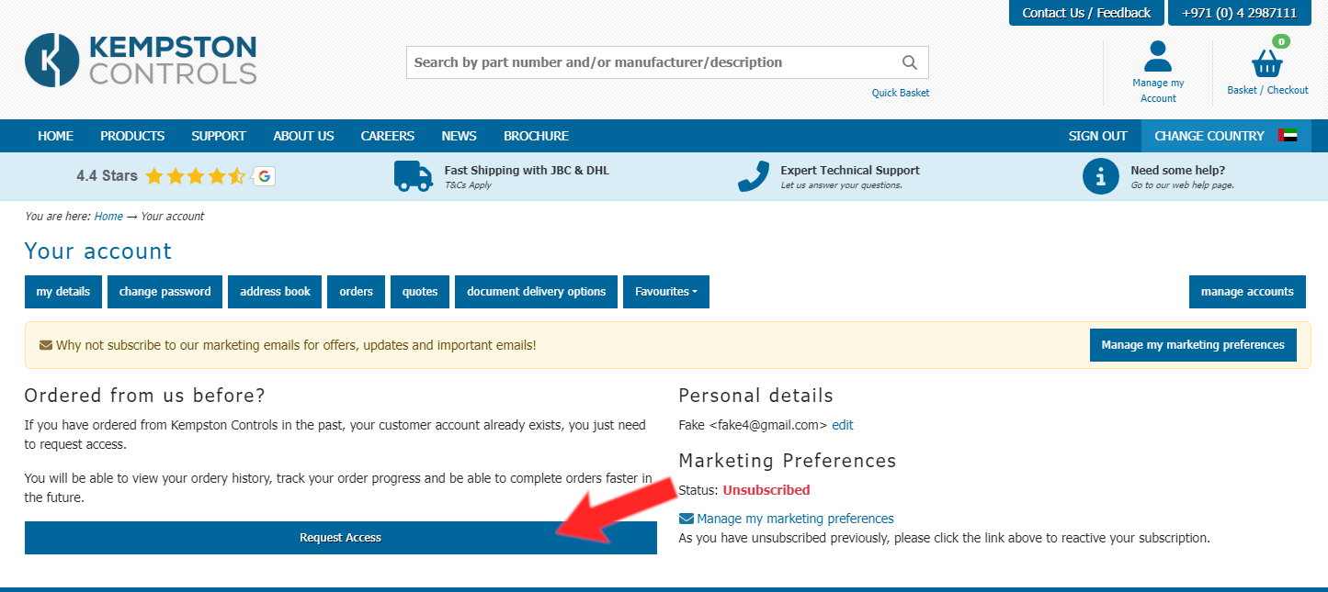Click the search magnifier icon
The image size is (1328, 592).
(910, 62)
